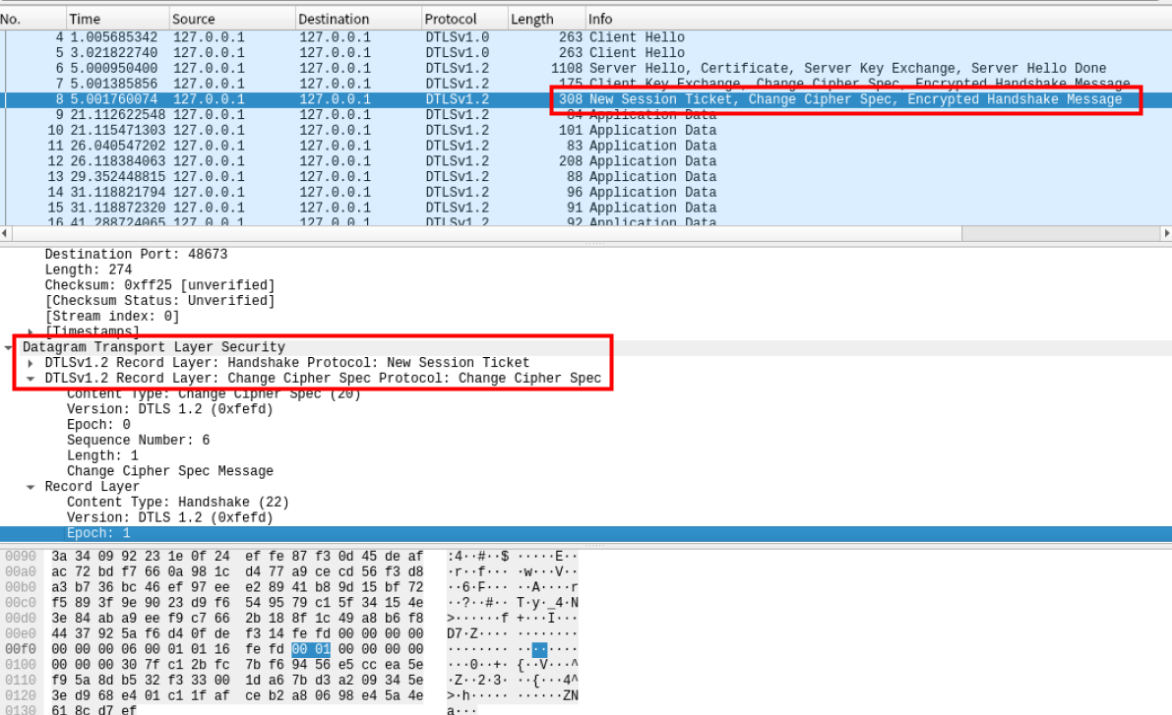Select packet 7 at time 5.001385856
Image resolution: width=1172 pixels, height=715 pixels.
[x=586, y=84]
